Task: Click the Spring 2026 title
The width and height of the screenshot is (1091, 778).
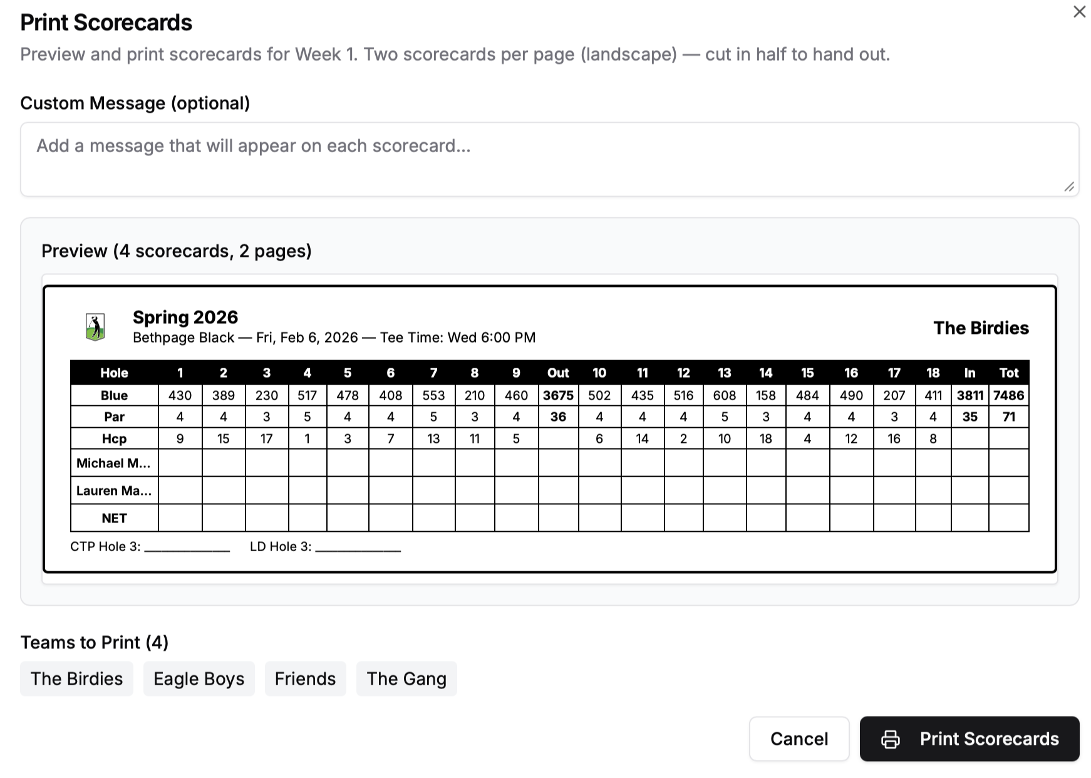Action: pyautogui.click(x=185, y=317)
